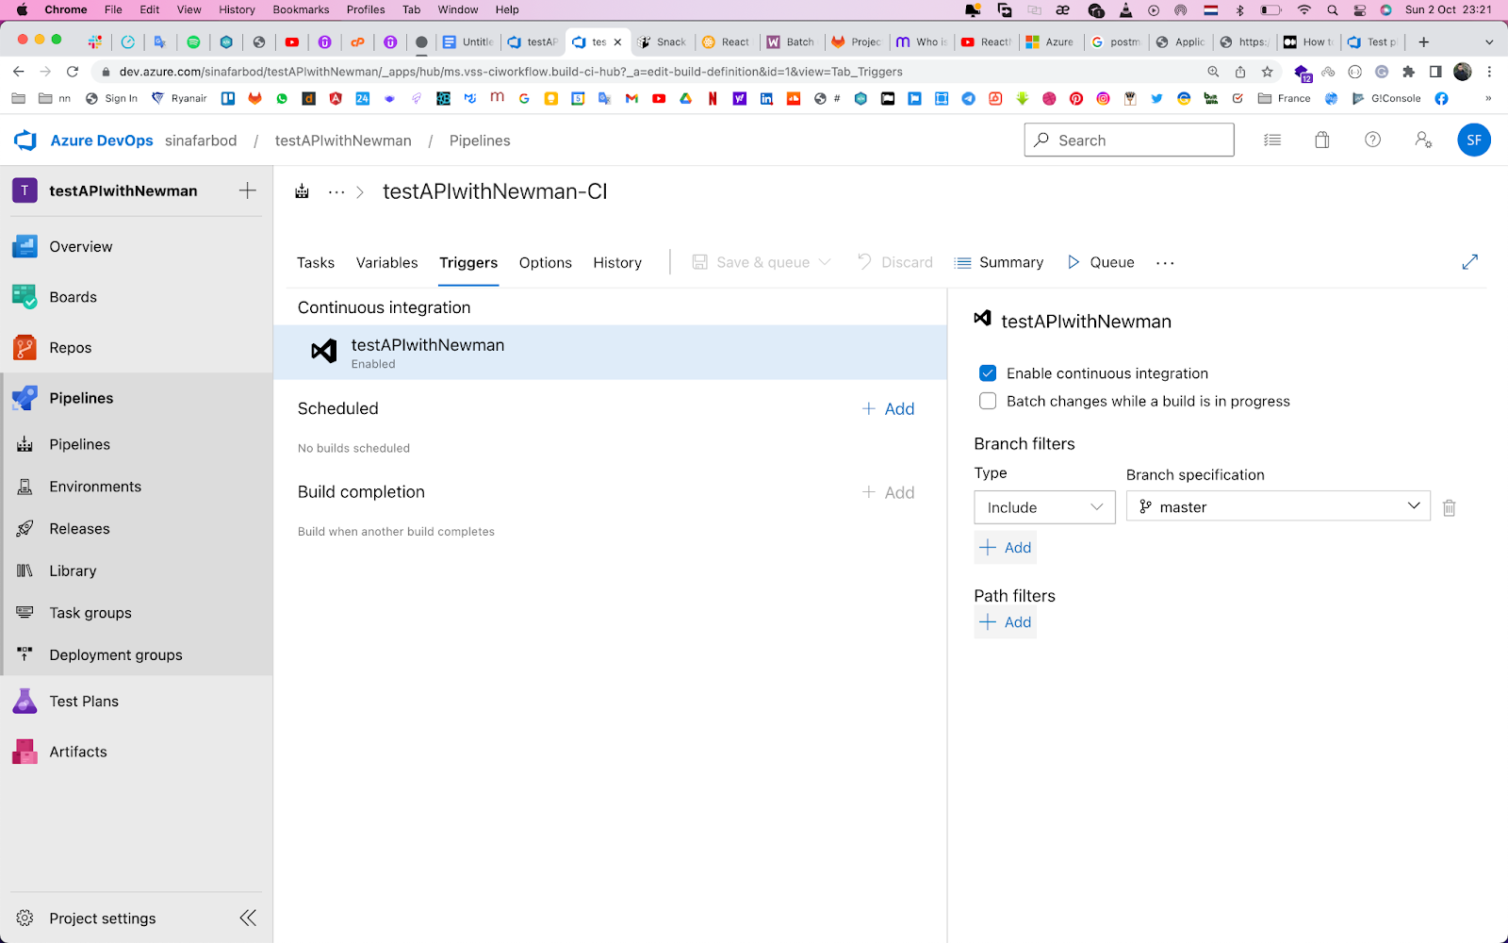Go to sinafarbod organization breadcrumb
Viewport: 1508px width, 943px height.
pos(201,141)
